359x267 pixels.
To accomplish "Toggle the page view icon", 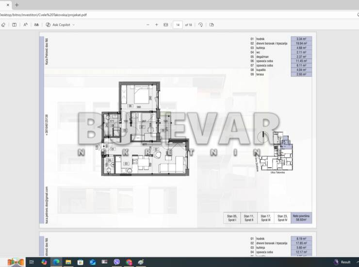I will tap(212, 25).
